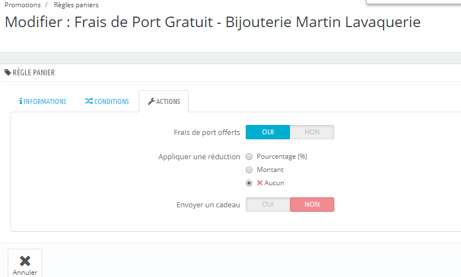The height and width of the screenshot is (277, 461).
Task: Click the tag icon beside Règle Panier
Action: click(8, 72)
